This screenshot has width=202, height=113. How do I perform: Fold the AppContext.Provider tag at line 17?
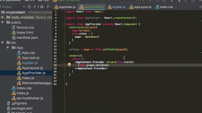(x=64, y=62)
